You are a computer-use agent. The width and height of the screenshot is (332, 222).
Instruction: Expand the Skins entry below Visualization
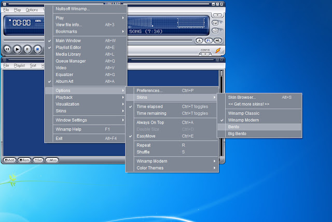tap(86, 111)
